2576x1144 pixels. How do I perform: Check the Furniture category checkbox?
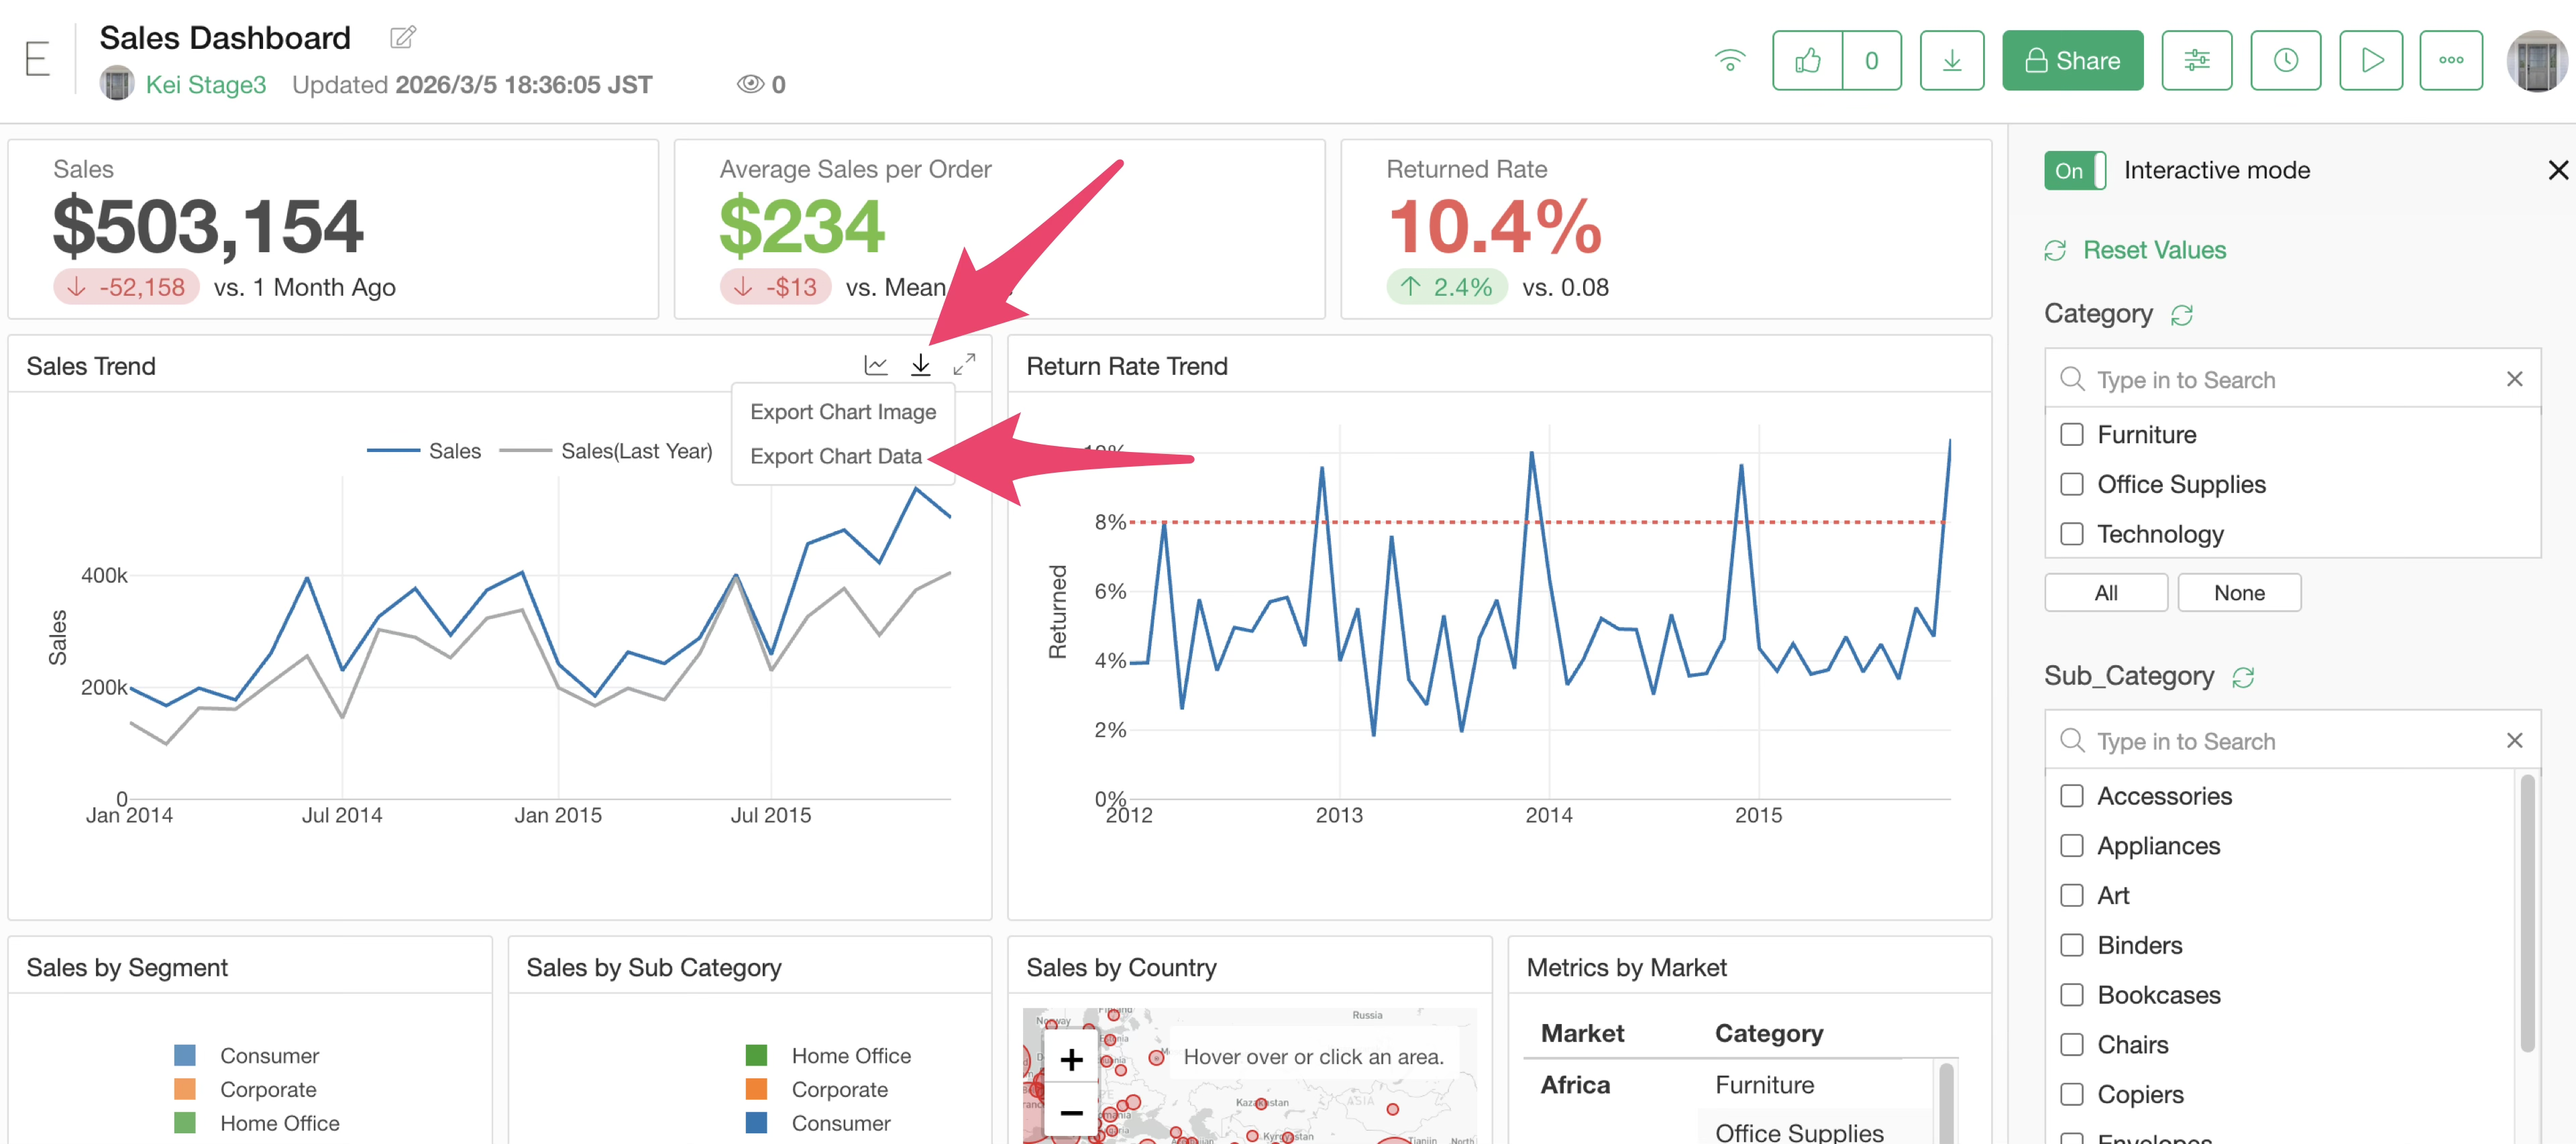pos(2072,435)
